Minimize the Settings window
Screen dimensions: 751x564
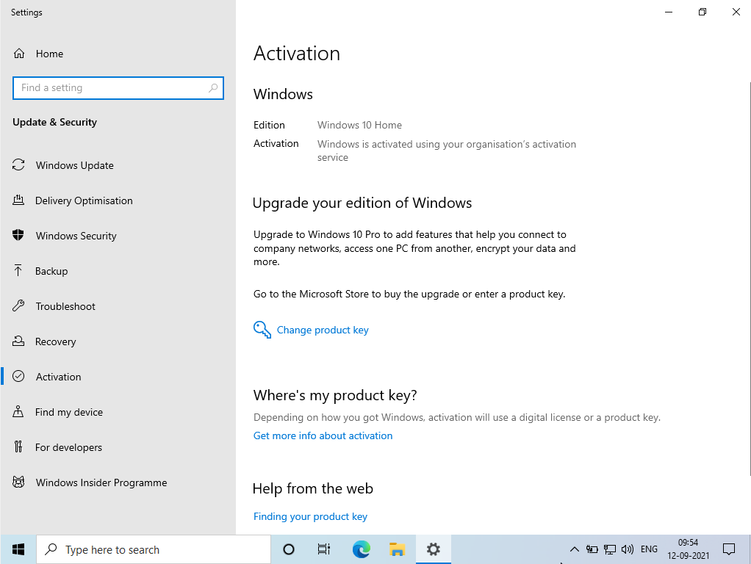coord(669,12)
